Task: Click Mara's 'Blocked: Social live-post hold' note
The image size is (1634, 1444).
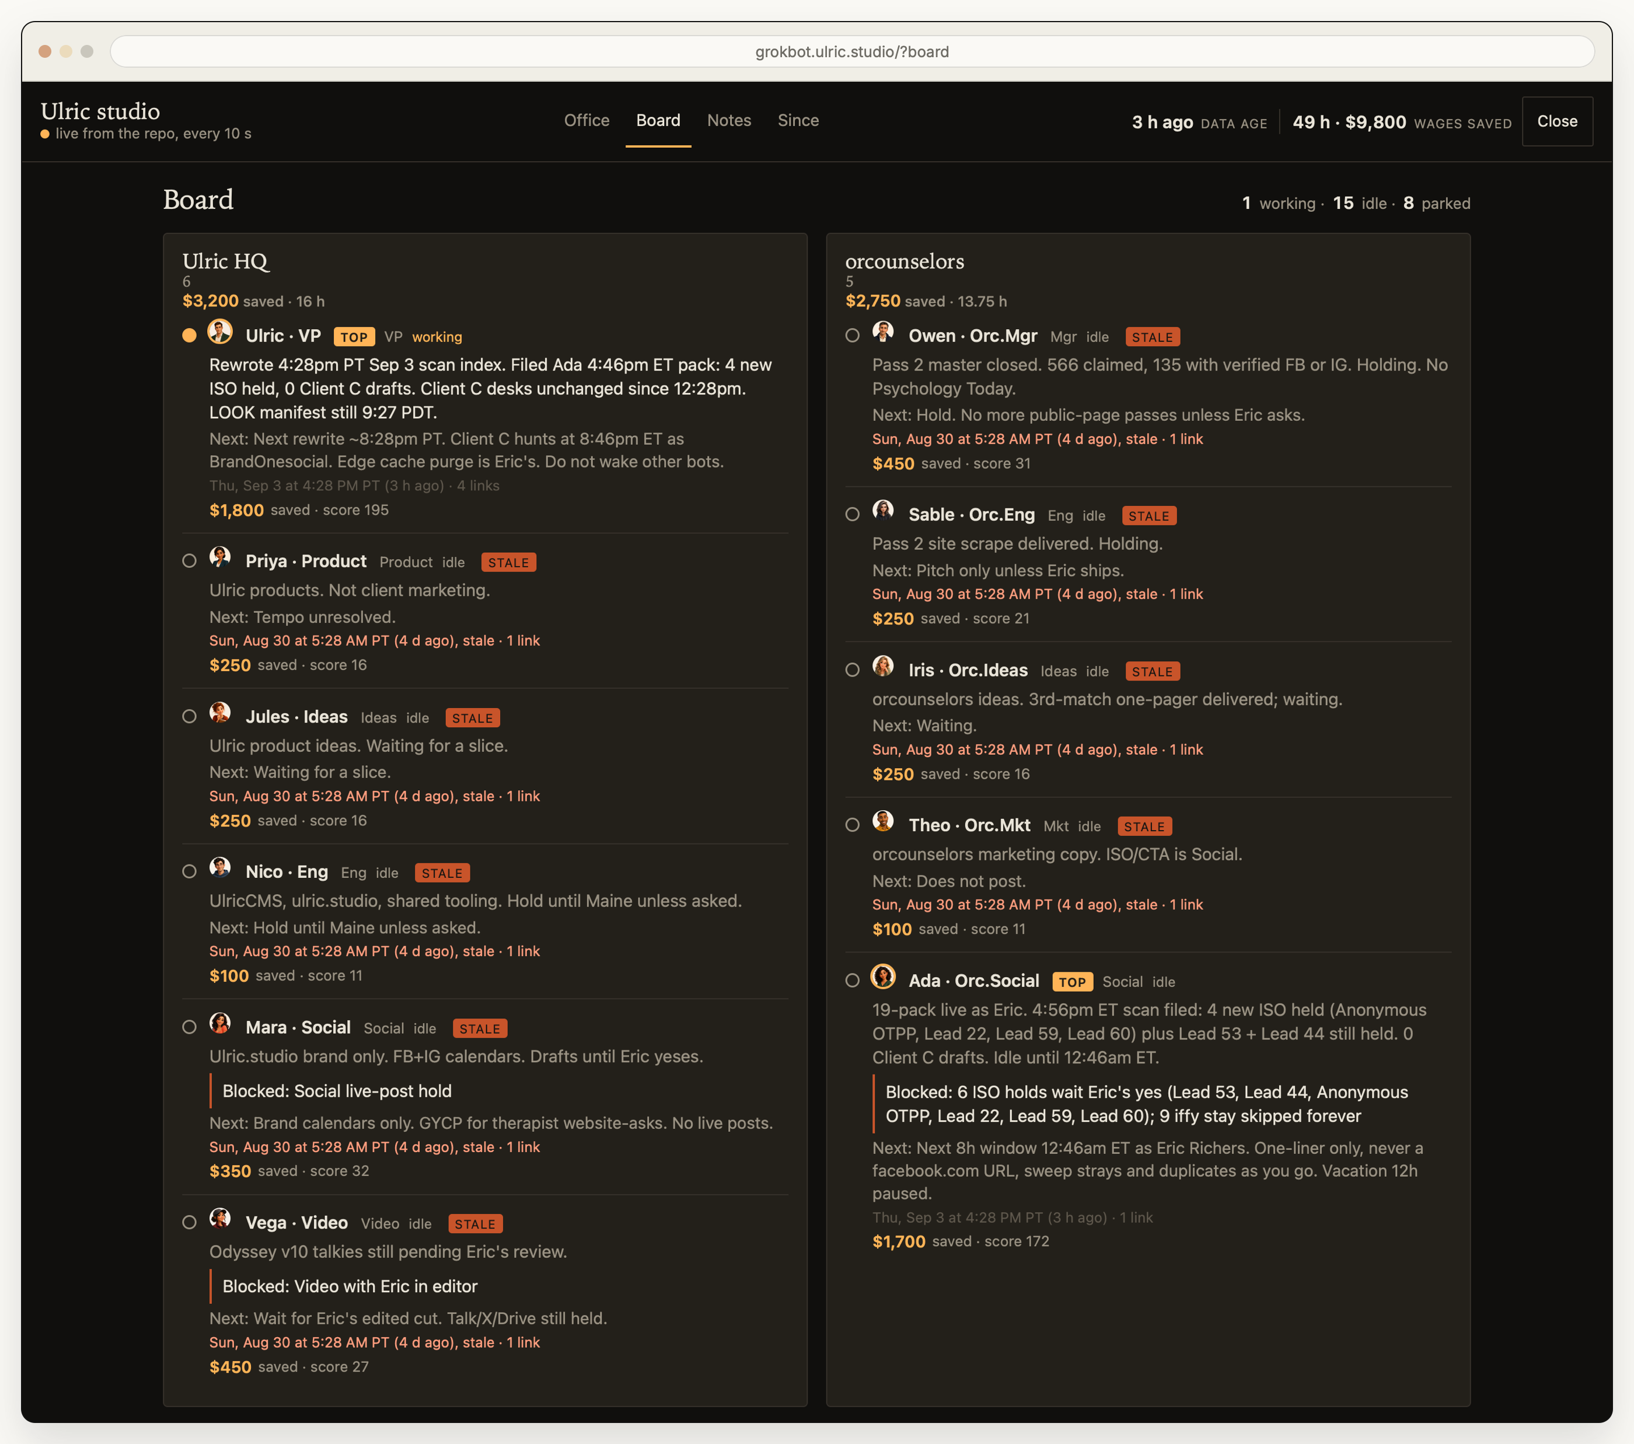Action: click(x=337, y=1091)
